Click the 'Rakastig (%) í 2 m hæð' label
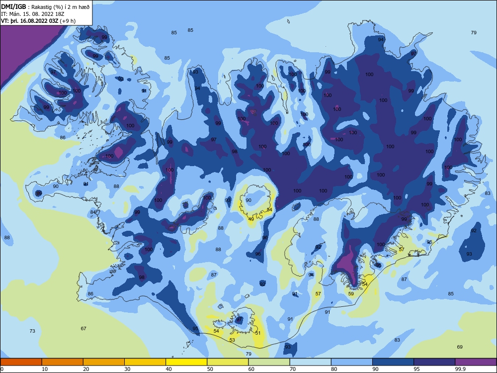The image size is (497, 373). (x=60, y=7)
